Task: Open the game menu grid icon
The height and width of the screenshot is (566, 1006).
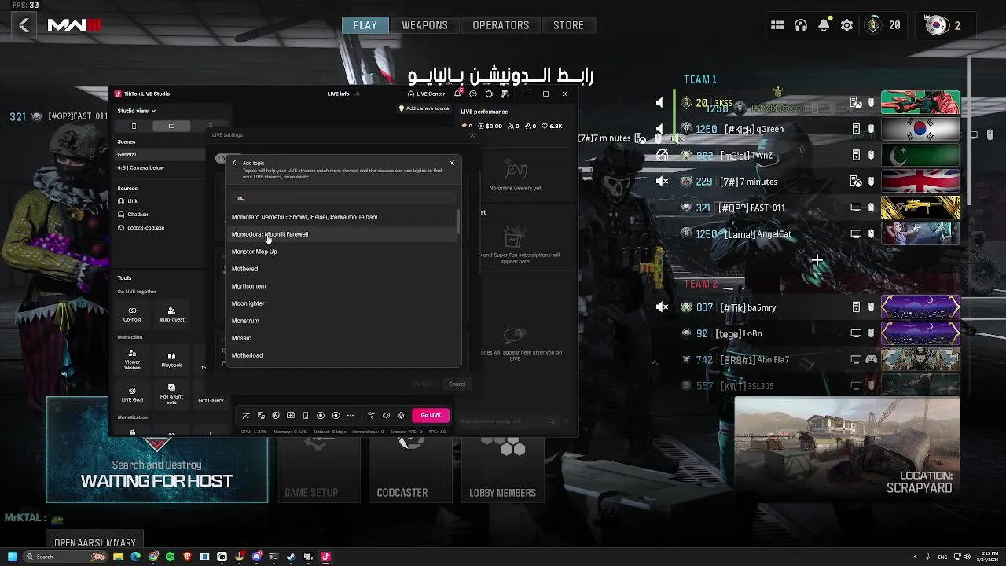Action: click(x=777, y=25)
